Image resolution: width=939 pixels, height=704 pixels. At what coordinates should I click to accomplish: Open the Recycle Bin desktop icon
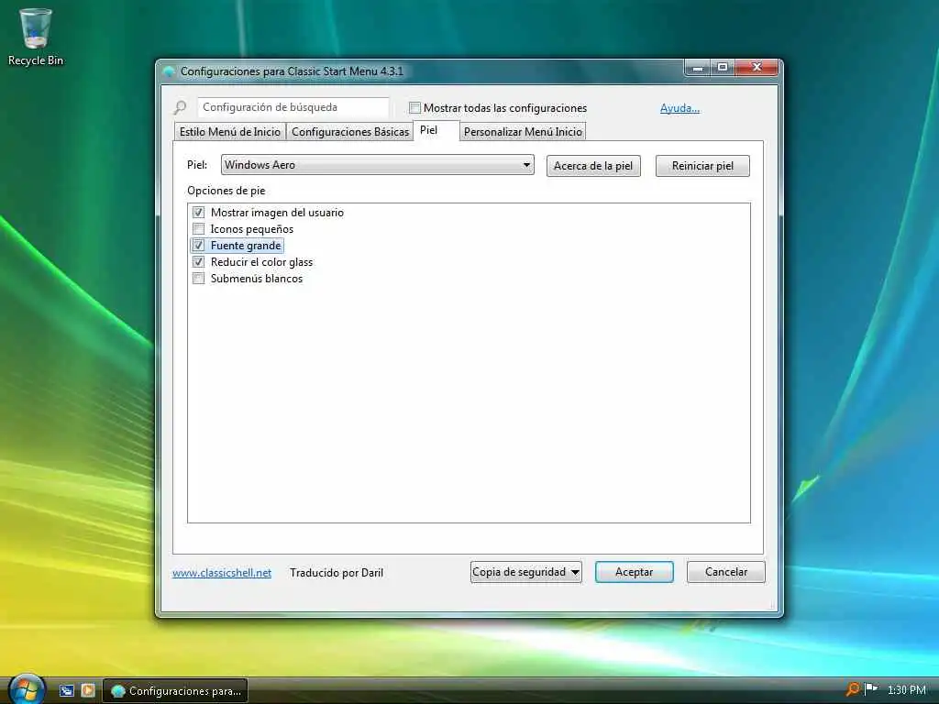[x=36, y=37]
